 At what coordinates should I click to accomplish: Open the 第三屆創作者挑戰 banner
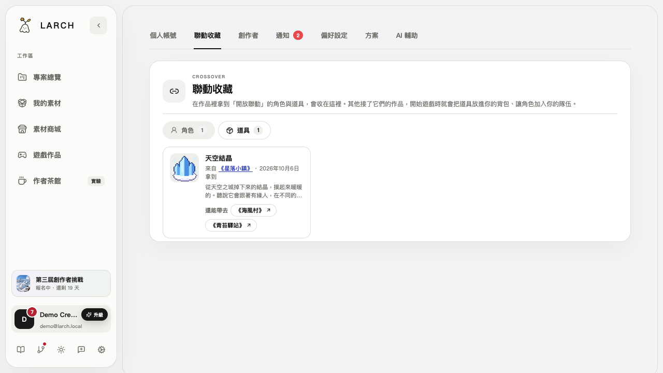pos(61,283)
